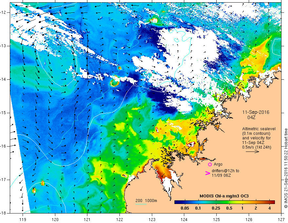
Task: Click the 'Altimetric sealevel' caption line
Action: [259, 129]
